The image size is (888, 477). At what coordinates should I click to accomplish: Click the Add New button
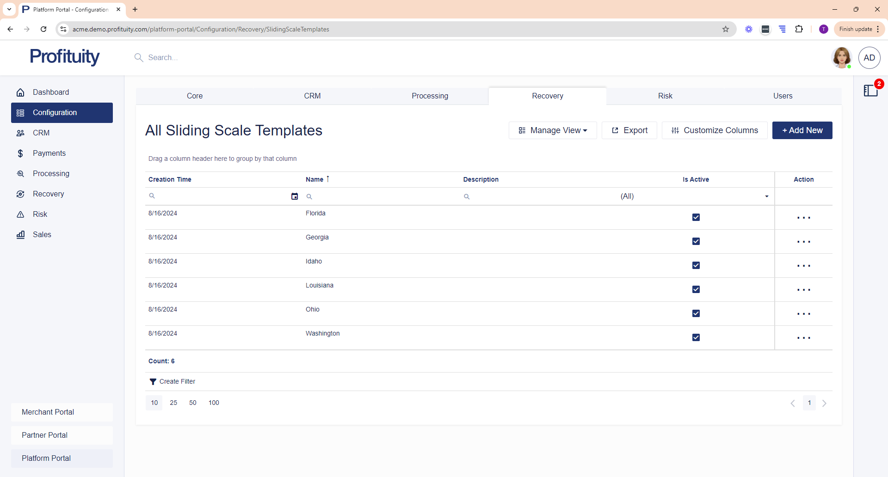point(802,130)
